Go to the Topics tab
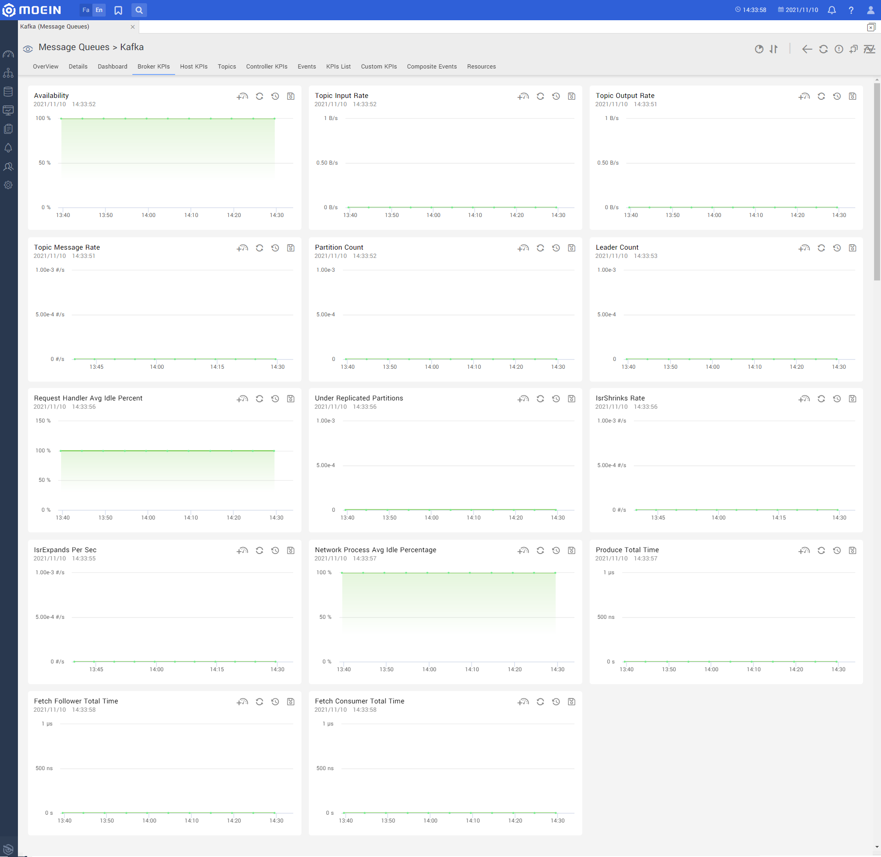881x857 pixels. (x=227, y=67)
